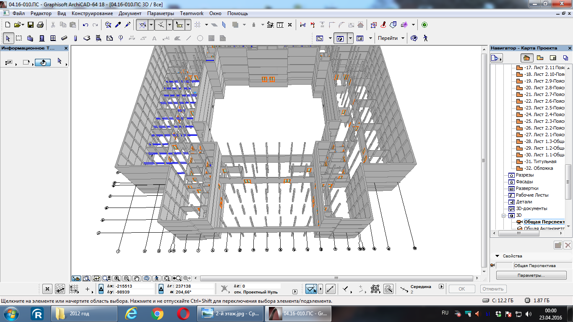Click the Zoom In magnifier icon

point(117,278)
